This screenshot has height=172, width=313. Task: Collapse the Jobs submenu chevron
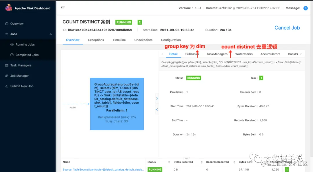(50, 34)
